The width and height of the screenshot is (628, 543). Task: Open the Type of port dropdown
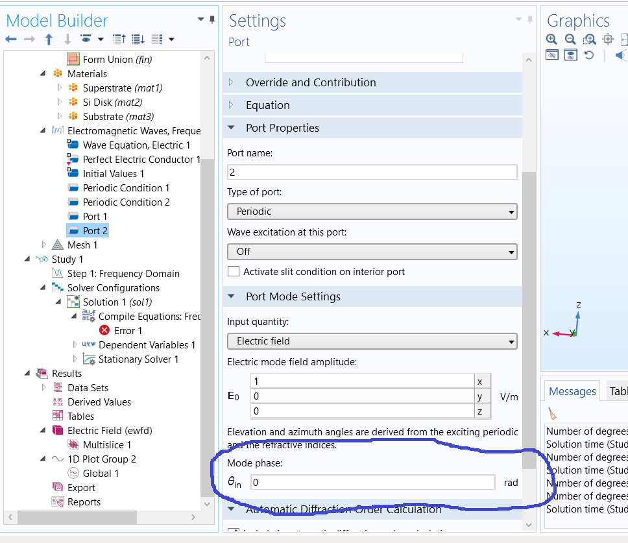point(372,212)
